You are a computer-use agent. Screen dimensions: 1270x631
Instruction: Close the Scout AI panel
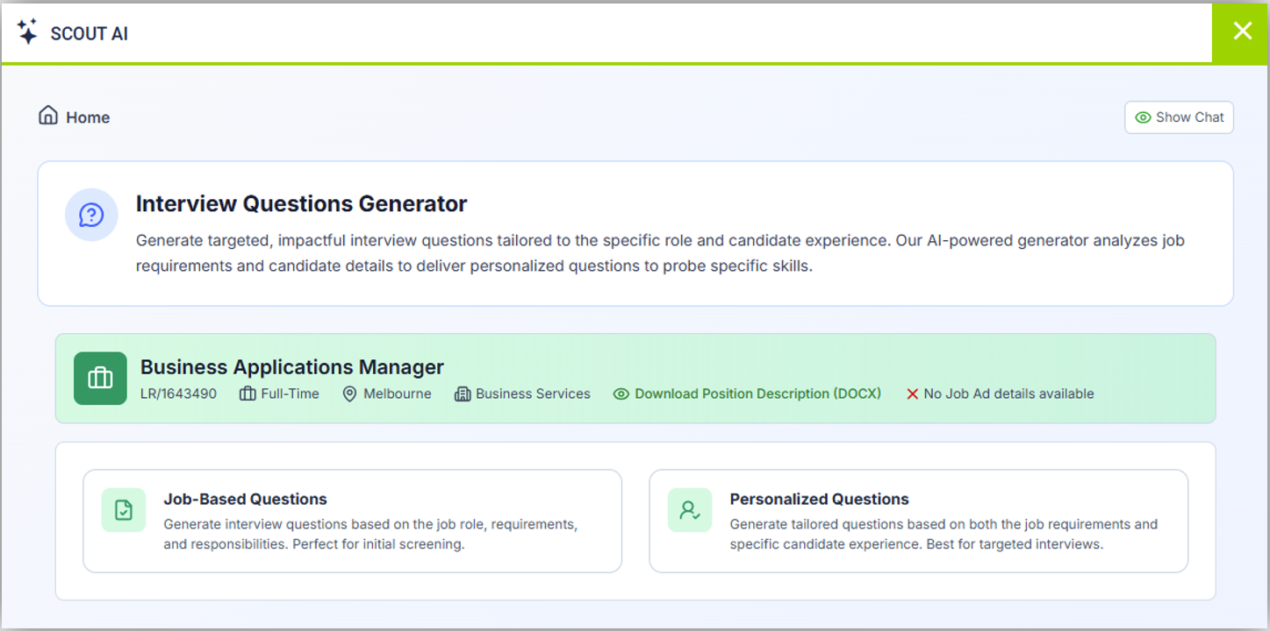tap(1242, 32)
